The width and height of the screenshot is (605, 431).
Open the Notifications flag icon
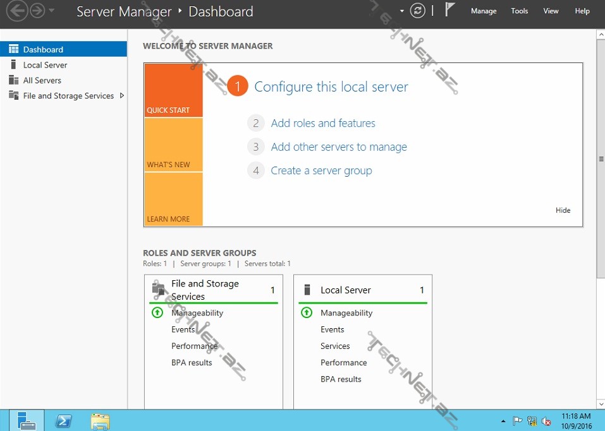[x=450, y=10]
